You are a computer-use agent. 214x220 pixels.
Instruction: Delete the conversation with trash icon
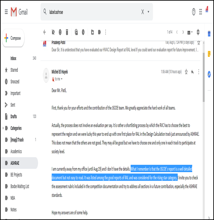[67, 32]
